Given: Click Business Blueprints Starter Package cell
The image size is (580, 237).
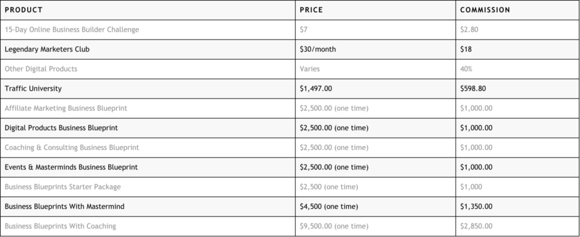Looking at the screenshot, I should pyautogui.click(x=62, y=187).
